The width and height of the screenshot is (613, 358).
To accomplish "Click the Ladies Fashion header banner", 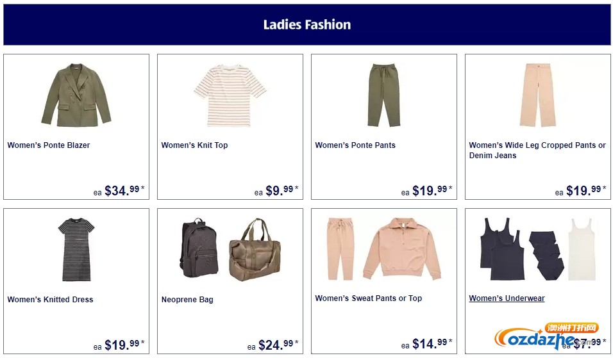I will pos(307,24).
